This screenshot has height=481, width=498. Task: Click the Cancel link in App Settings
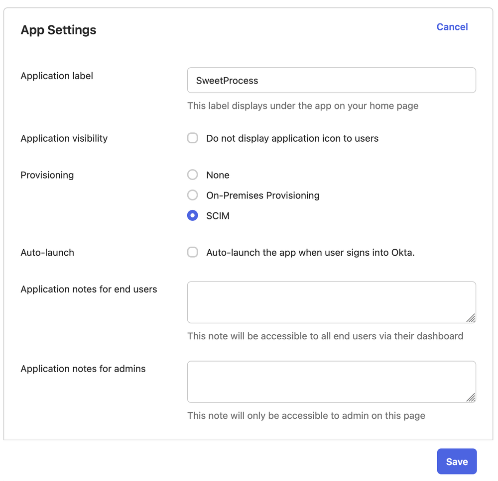tap(452, 27)
